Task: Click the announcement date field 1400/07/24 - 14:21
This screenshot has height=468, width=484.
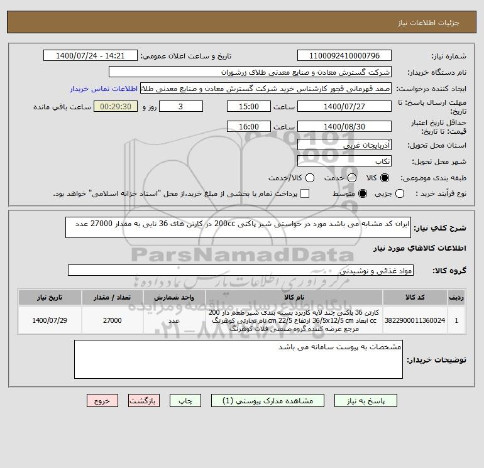Action: (91, 56)
